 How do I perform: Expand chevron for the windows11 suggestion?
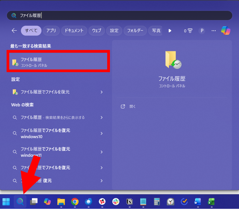[x=102, y=152]
